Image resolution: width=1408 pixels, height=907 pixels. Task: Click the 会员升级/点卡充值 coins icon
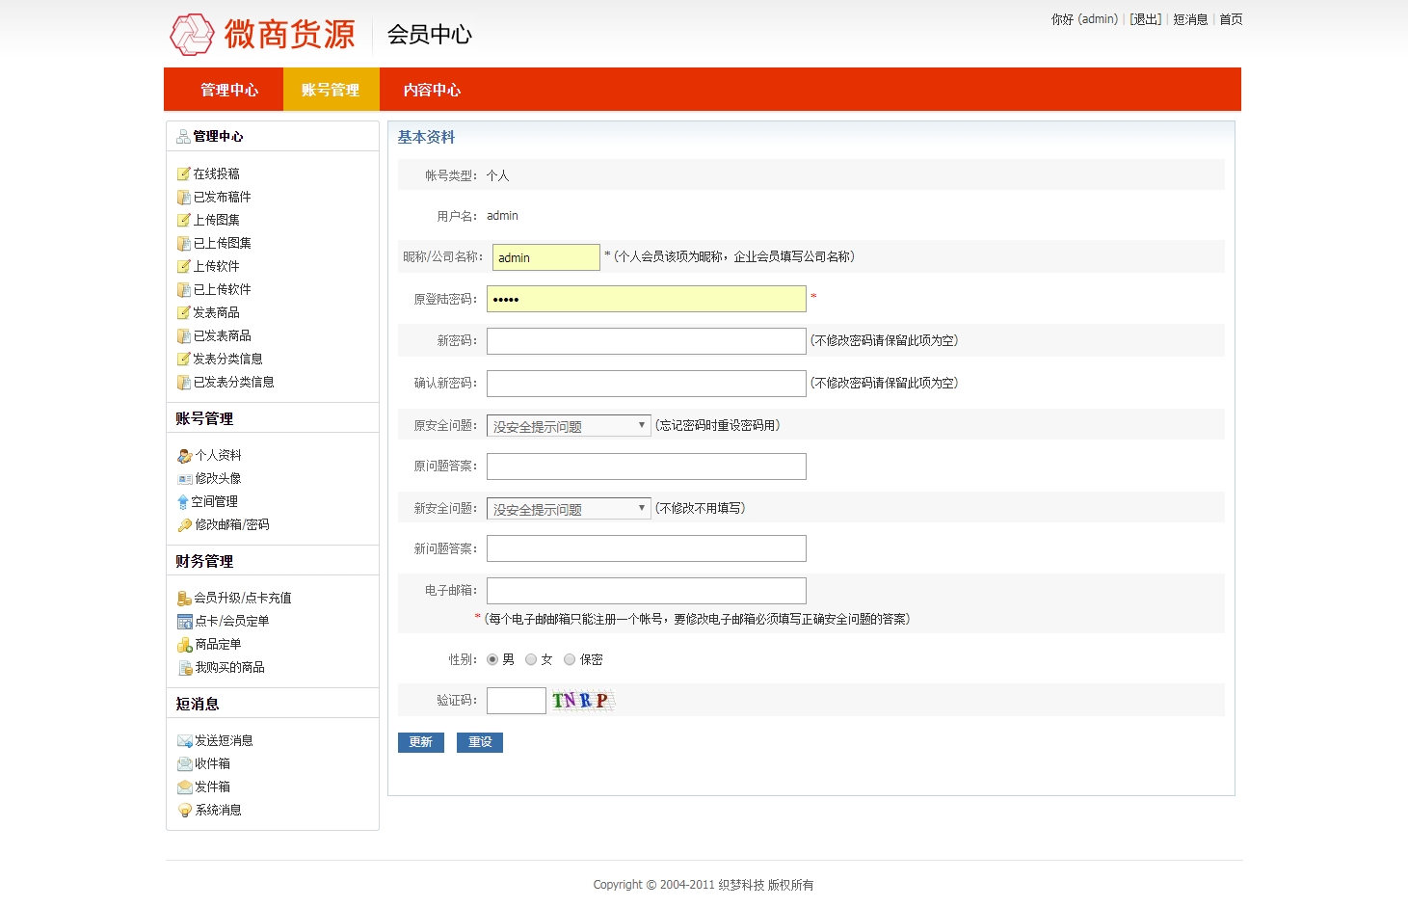point(184,598)
